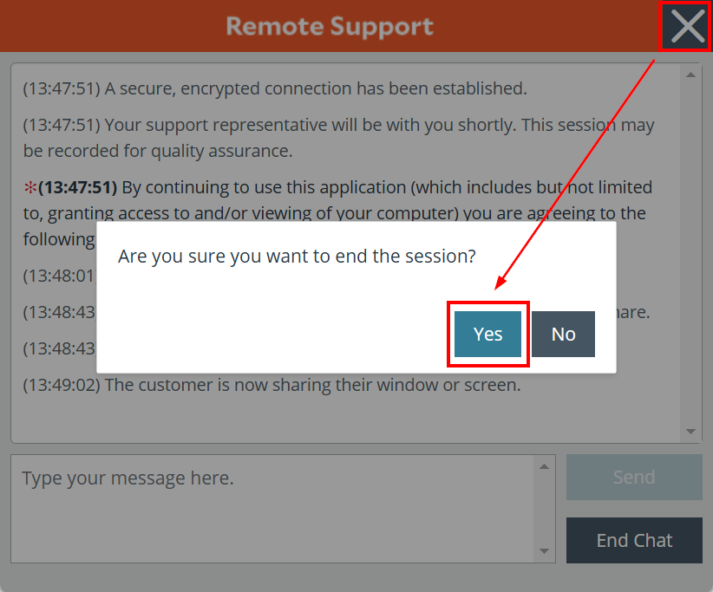Close the Remote Support window with X

tap(687, 26)
